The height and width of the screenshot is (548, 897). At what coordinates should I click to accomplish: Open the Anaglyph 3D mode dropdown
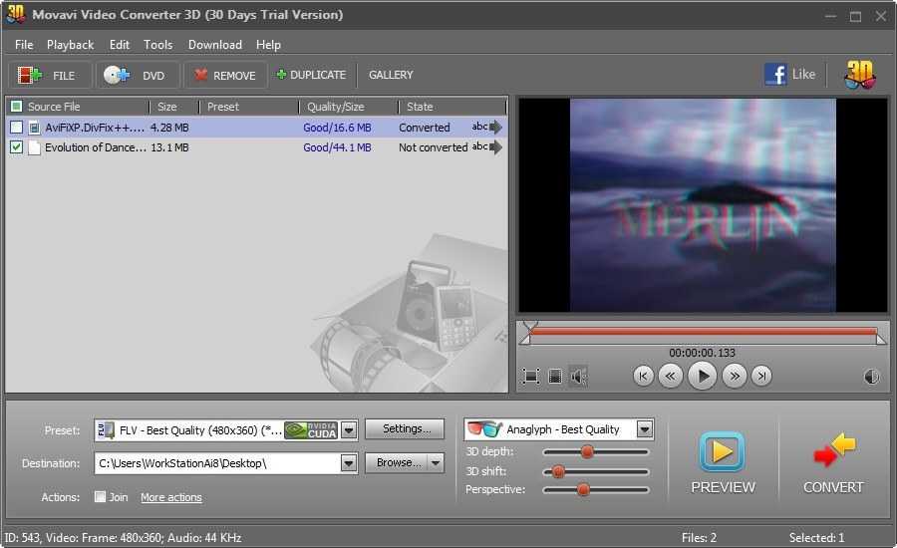(645, 429)
